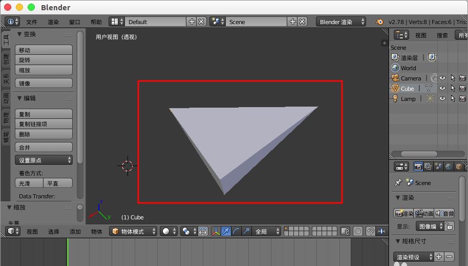The height and width of the screenshot is (266, 468).
Task: Open the 窗口 window menu
Action: tap(75, 22)
